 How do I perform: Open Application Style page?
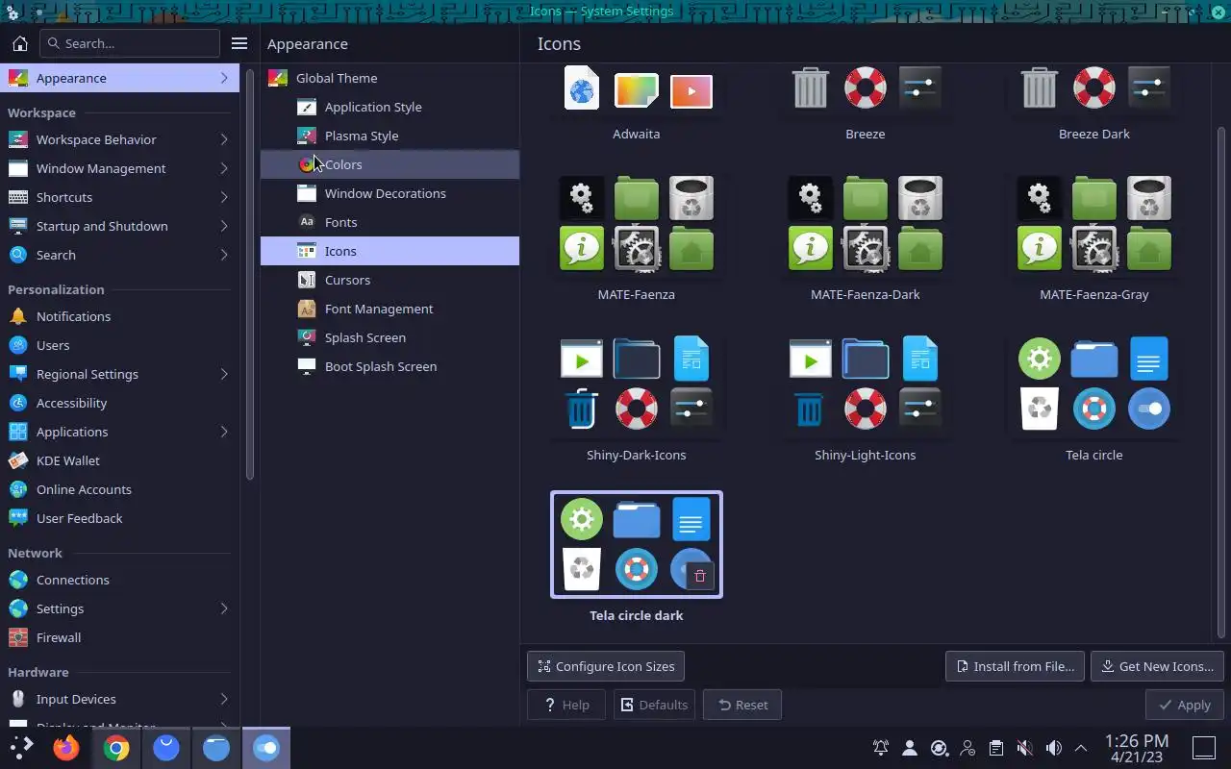point(389,107)
